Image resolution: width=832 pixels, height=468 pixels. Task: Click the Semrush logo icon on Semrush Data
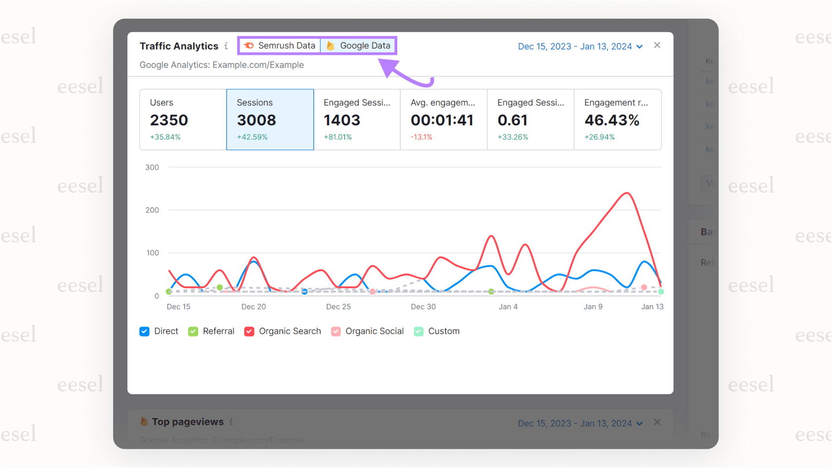[x=250, y=45]
